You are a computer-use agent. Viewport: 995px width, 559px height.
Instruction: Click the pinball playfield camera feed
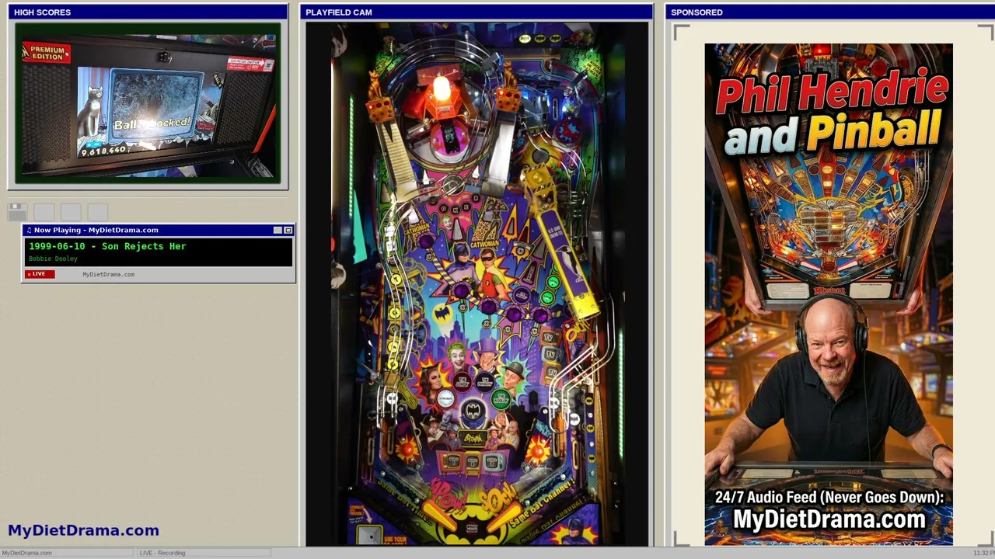click(477, 283)
